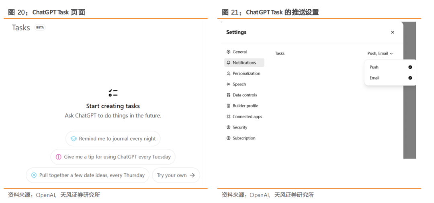Select the Push option in the dropdown menu

coord(390,67)
